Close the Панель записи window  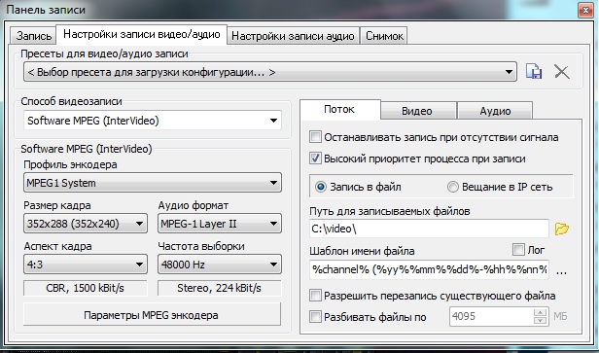pyautogui.click(x=585, y=11)
